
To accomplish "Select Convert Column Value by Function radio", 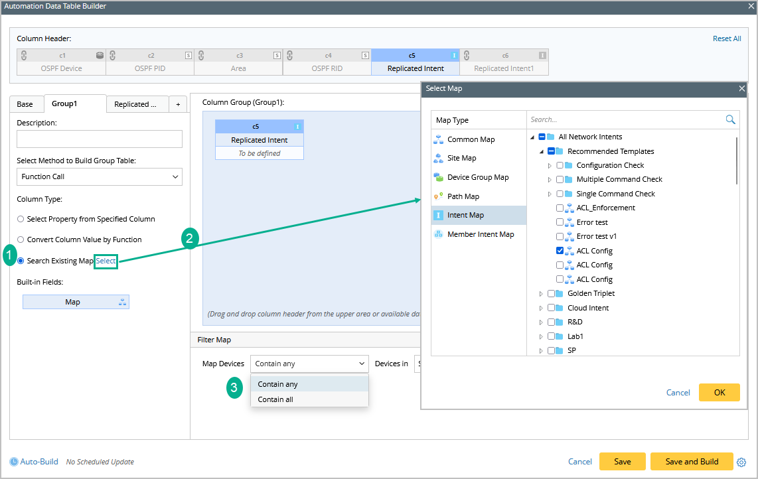I will (21, 239).
